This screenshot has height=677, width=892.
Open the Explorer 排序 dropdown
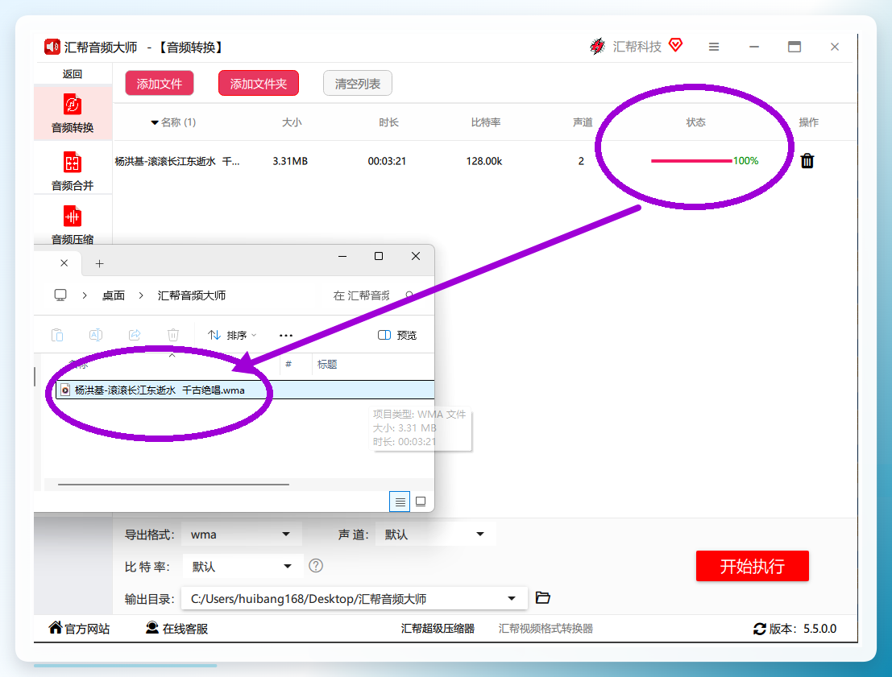232,335
